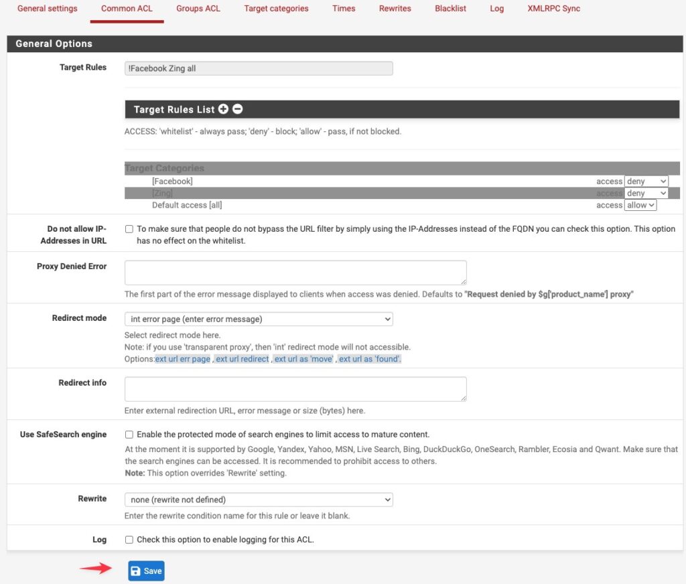Select the ext url as 'move' link
Image resolution: width=686 pixels, height=584 pixels.
pyautogui.click(x=303, y=359)
